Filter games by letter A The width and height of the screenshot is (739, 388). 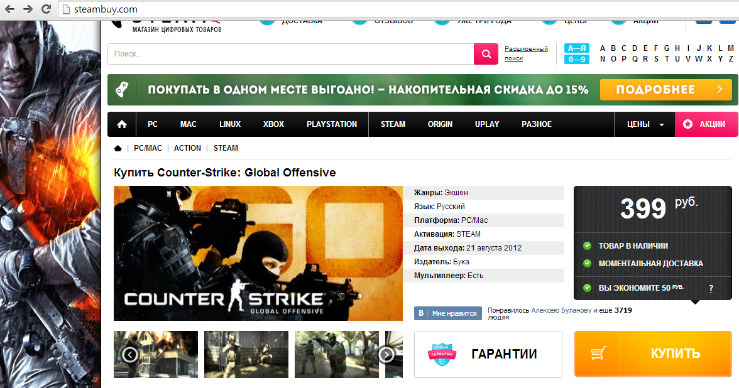(x=602, y=48)
